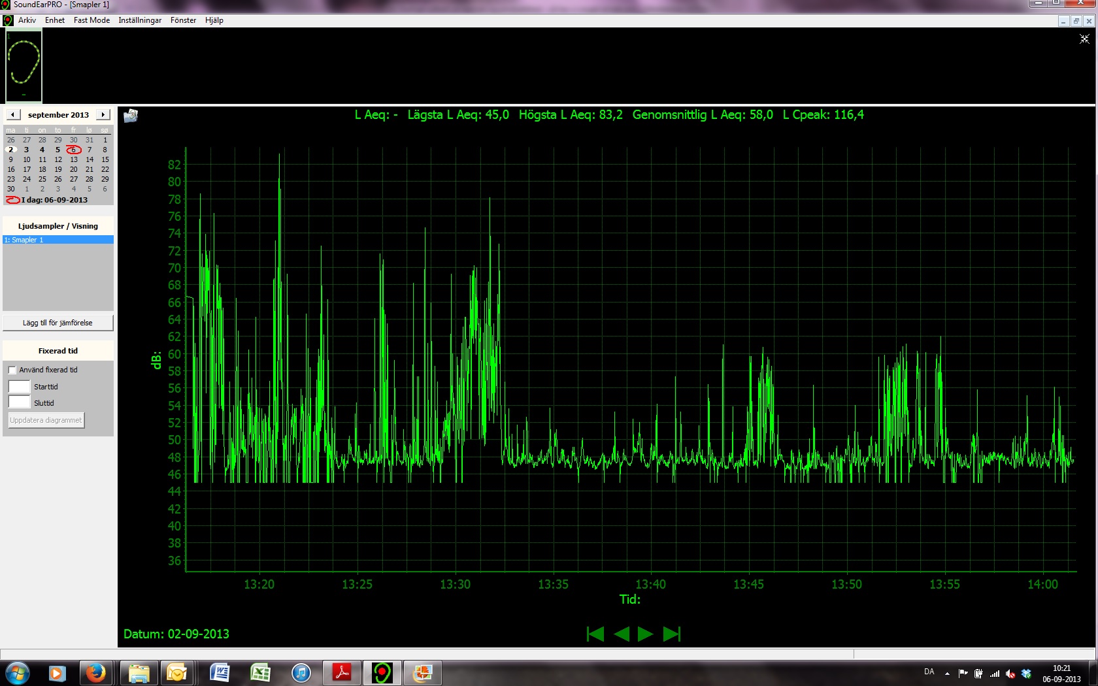Click the network signal tray icon
This screenshot has height=686, width=1098.
point(995,674)
